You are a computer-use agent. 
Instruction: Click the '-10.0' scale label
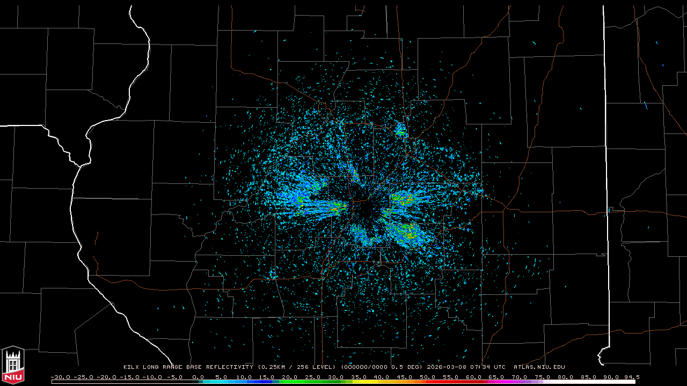153,377
